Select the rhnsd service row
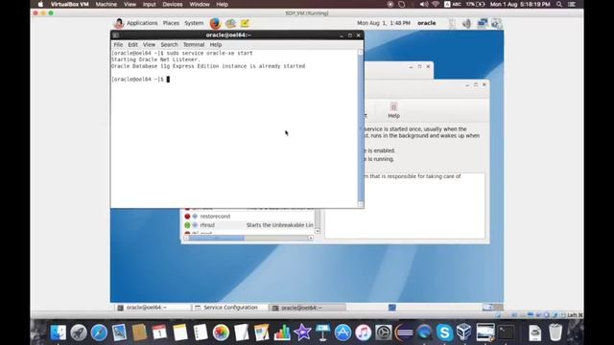This screenshot has height=345, width=614. [249, 225]
